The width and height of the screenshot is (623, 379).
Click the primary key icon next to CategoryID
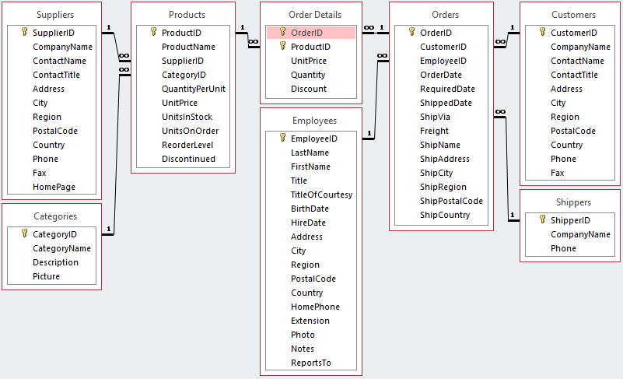[23, 234]
